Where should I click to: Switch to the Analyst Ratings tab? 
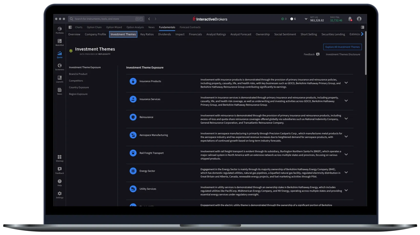216,34
